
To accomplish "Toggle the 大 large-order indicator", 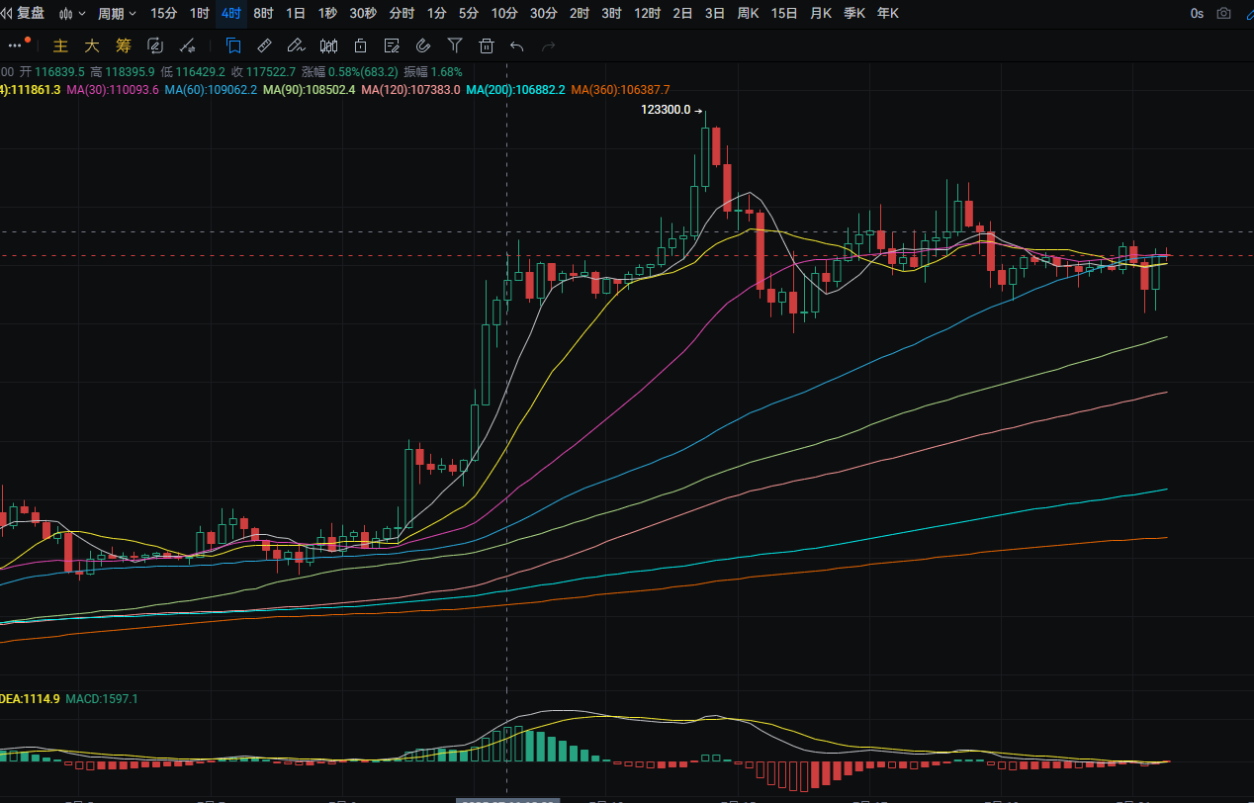I will tap(92, 45).
